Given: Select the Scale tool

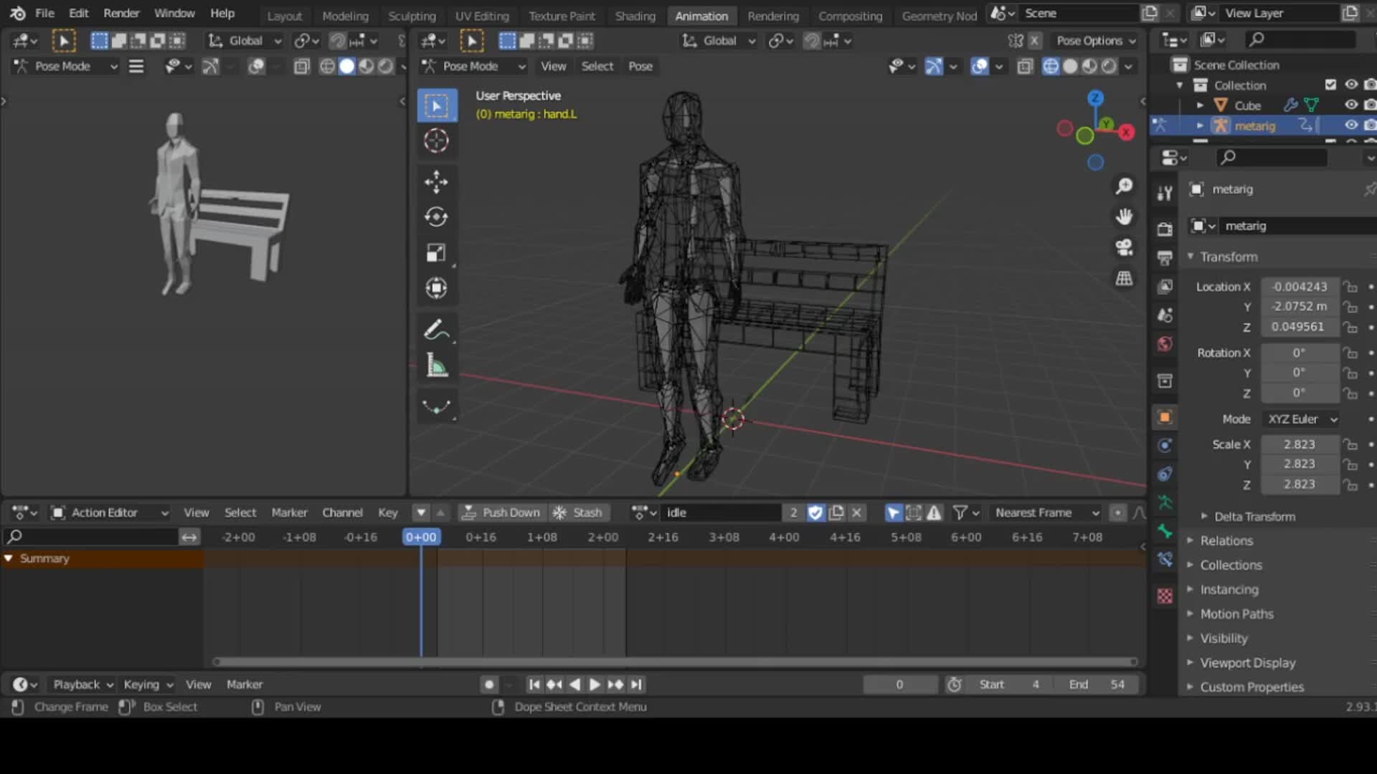Looking at the screenshot, I should [x=436, y=252].
